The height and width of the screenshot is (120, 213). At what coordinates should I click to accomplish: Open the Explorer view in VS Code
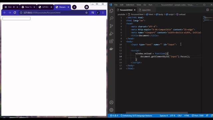[x=111, y=11]
